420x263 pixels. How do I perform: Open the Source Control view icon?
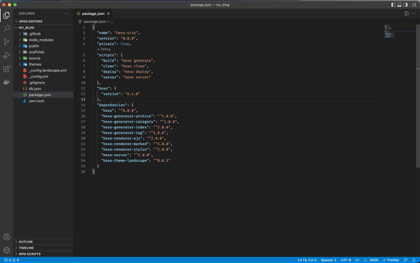[x=6, y=42]
